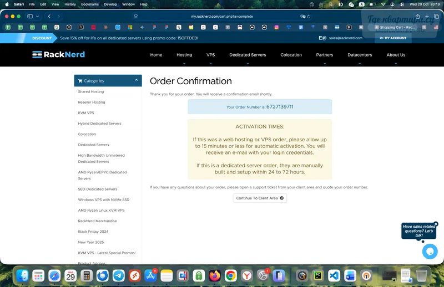Open Google Chrome from the Dock

coord(231,275)
